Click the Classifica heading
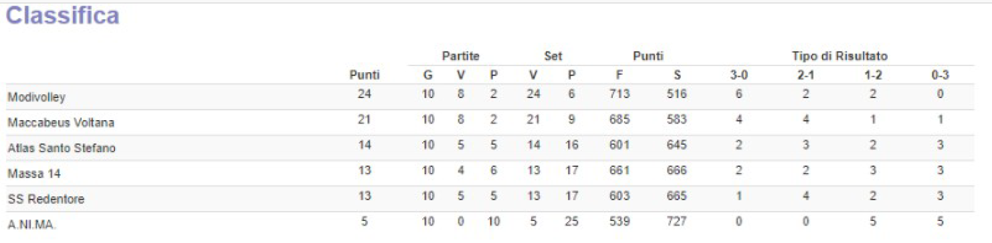Screen dimensions: 992x243 pos(63,17)
